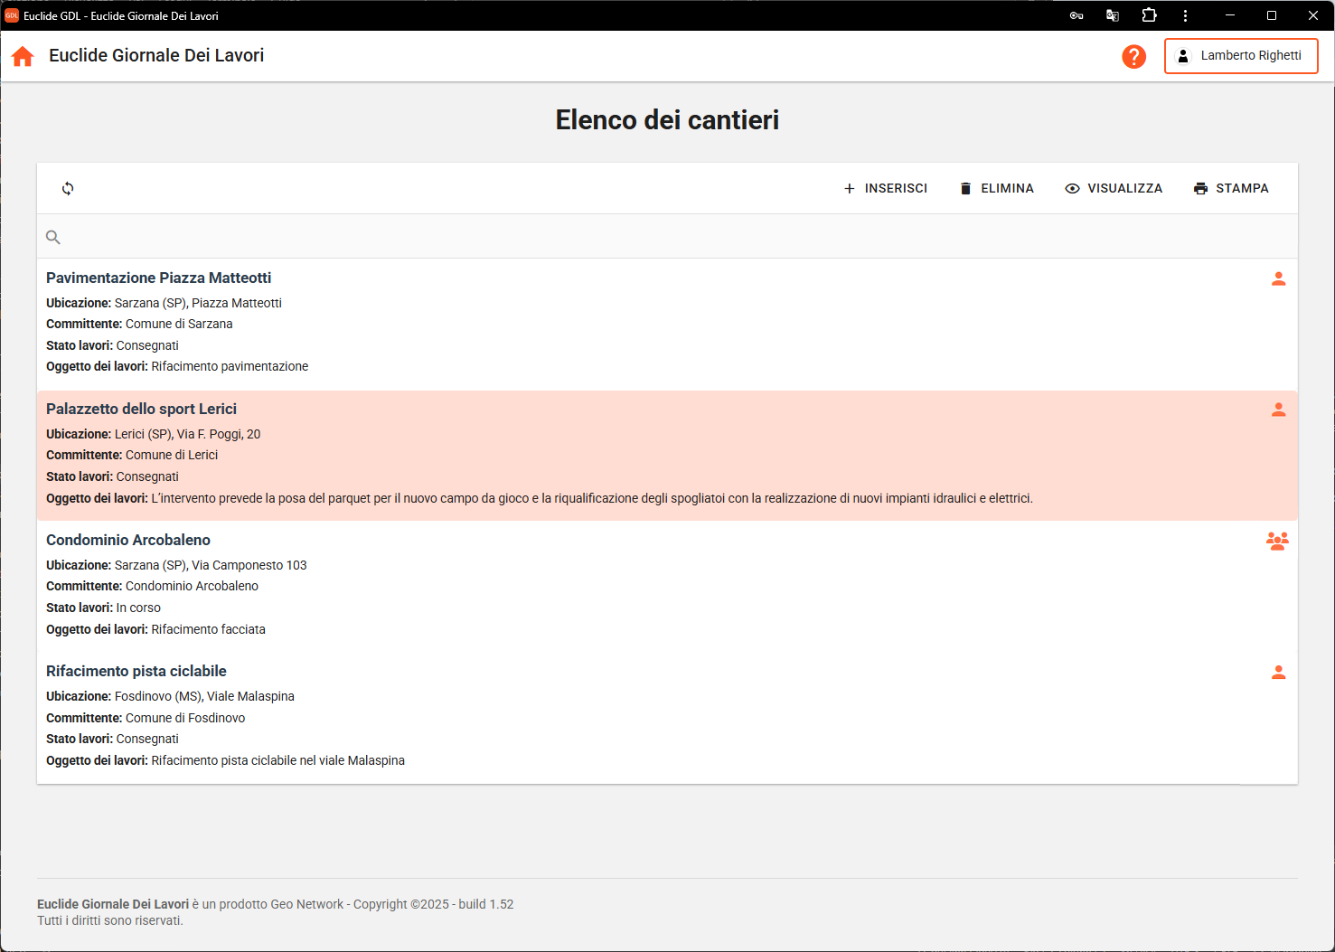The height and width of the screenshot is (952, 1335).
Task: Click the search magnifier icon
Action: click(53, 237)
